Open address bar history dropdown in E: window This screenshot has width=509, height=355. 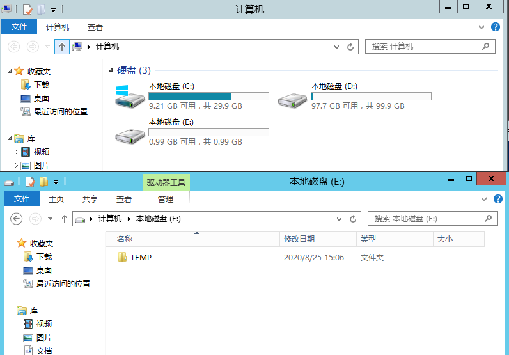pos(338,219)
